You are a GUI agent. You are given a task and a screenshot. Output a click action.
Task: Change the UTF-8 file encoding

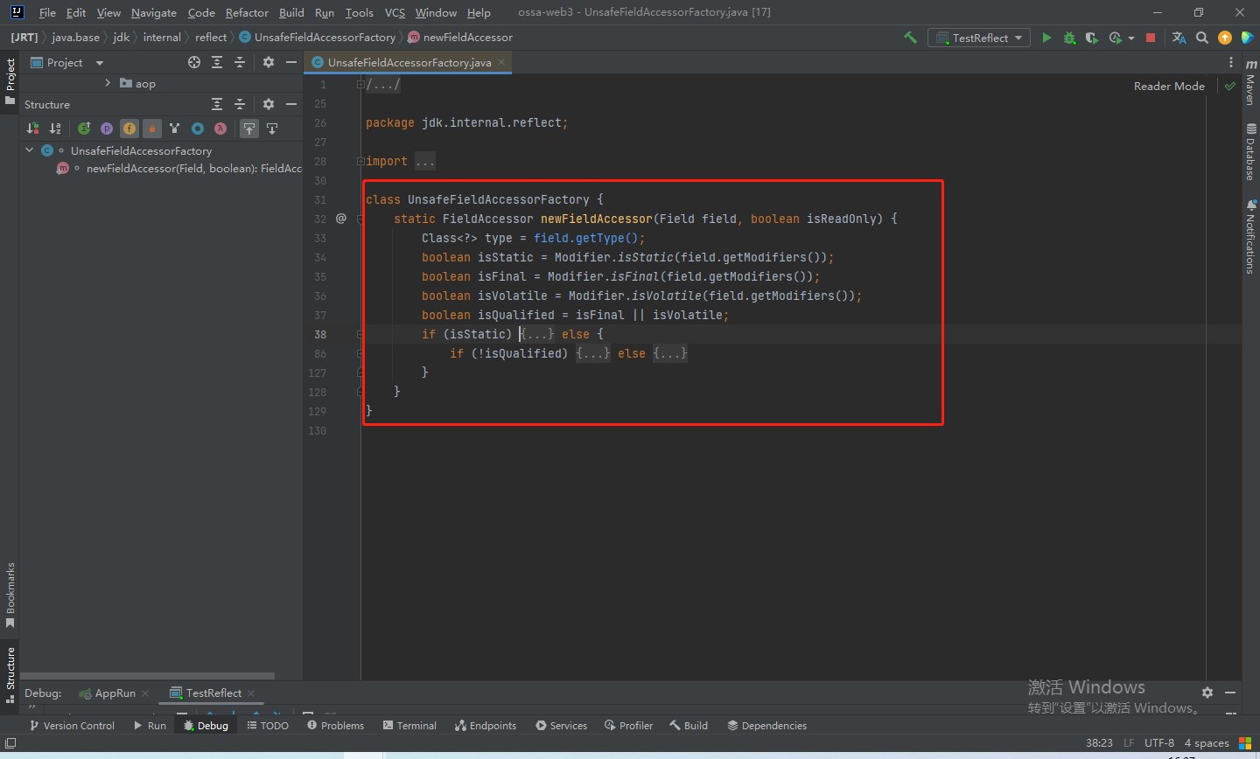coord(1159,742)
